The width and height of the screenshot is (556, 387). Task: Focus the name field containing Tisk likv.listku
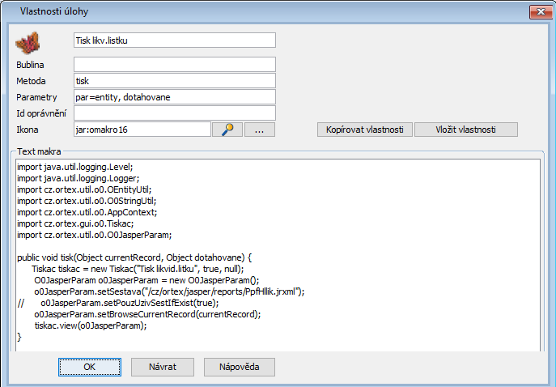tap(174, 40)
